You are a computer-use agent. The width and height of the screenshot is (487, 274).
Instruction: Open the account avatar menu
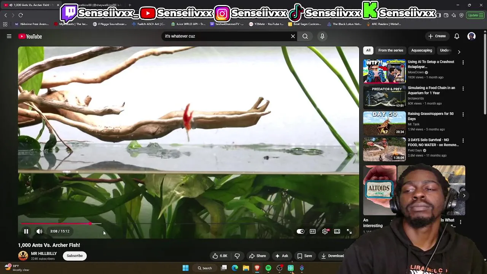(471, 36)
